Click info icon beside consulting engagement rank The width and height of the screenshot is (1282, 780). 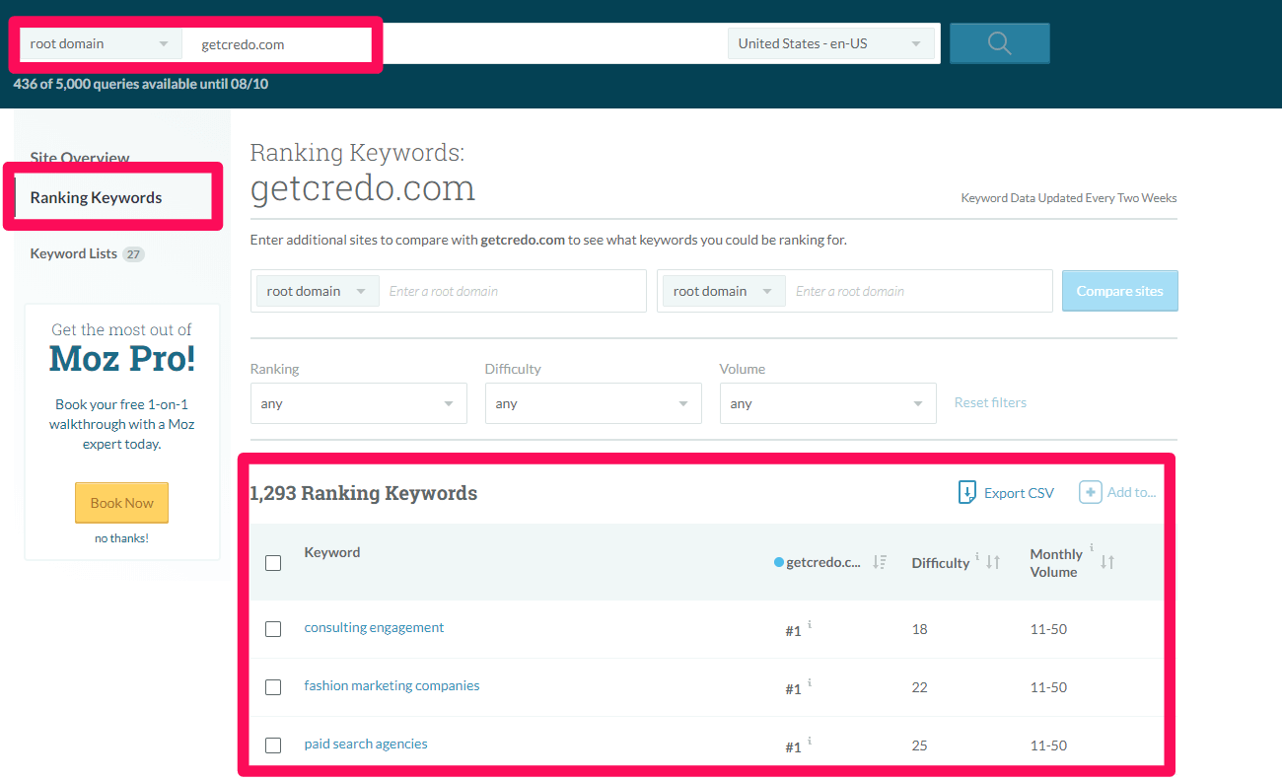click(x=810, y=624)
